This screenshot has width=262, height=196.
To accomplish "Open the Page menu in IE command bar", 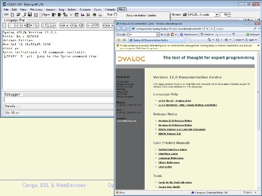I will pyautogui.click(x=238, y=40).
